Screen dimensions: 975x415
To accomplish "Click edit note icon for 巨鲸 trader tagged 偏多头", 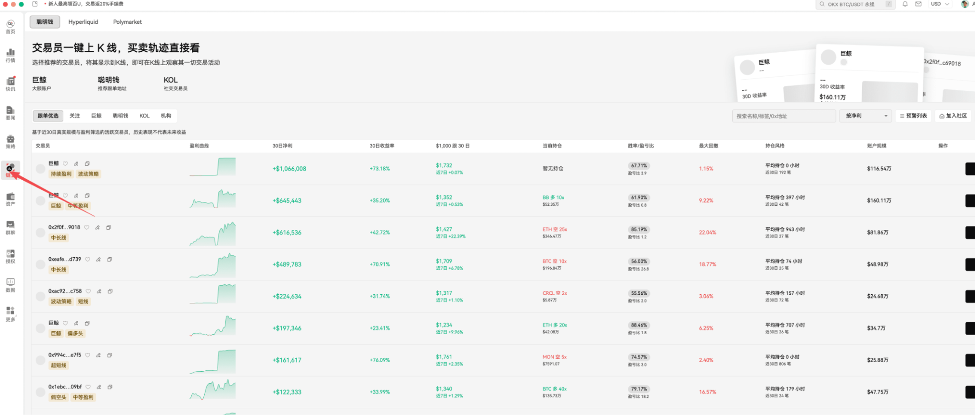I will 76,323.
